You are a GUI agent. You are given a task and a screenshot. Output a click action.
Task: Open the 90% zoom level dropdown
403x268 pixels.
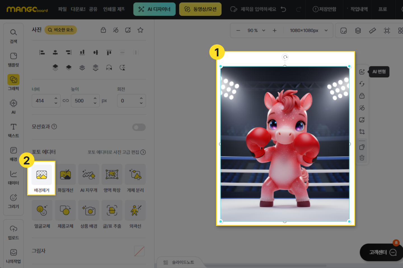pyautogui.click(x=256, y=30)
